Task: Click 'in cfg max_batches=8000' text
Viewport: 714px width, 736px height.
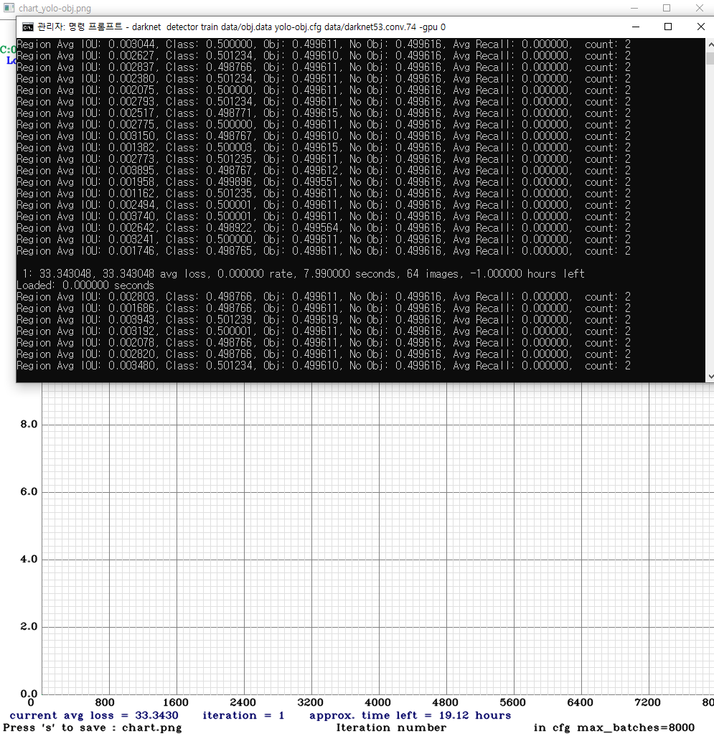Action: point(614,728)
